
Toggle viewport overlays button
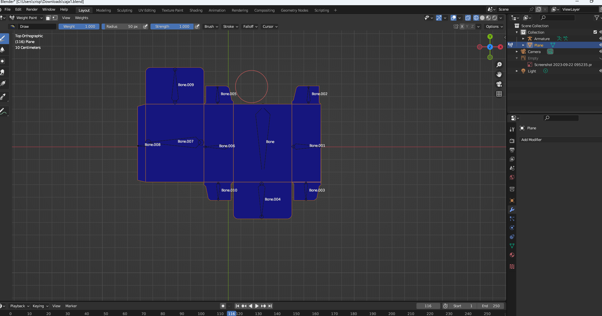tap(453, 18)
